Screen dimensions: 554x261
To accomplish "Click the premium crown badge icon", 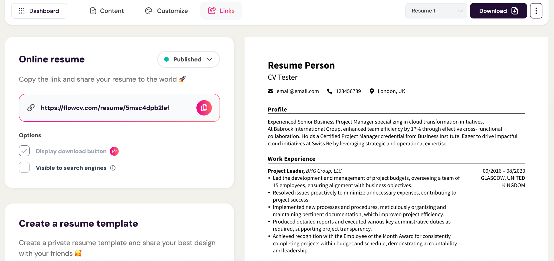I will [x=114, y=151].
